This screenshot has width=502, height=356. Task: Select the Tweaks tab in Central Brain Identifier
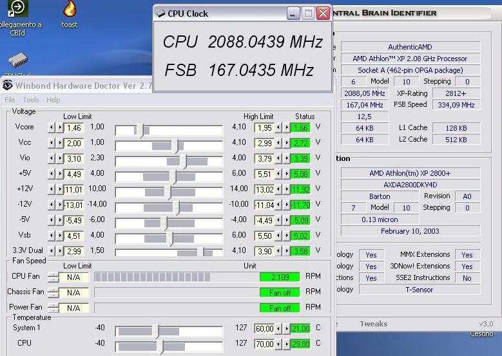click(x=373, y=324)
